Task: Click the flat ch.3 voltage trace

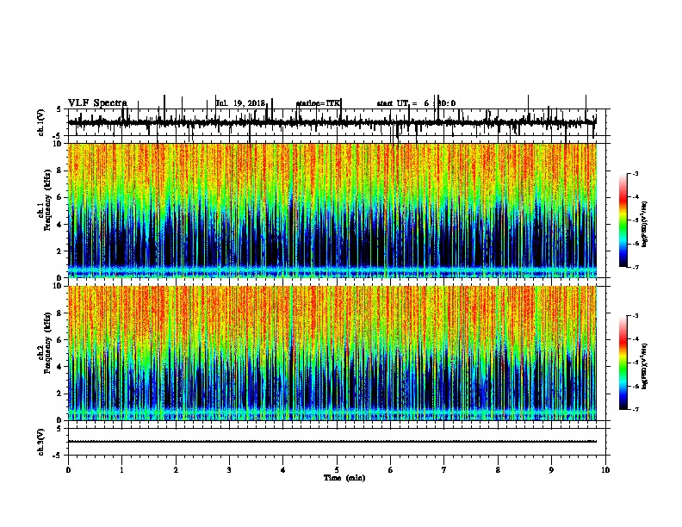Action: (332, 442)
